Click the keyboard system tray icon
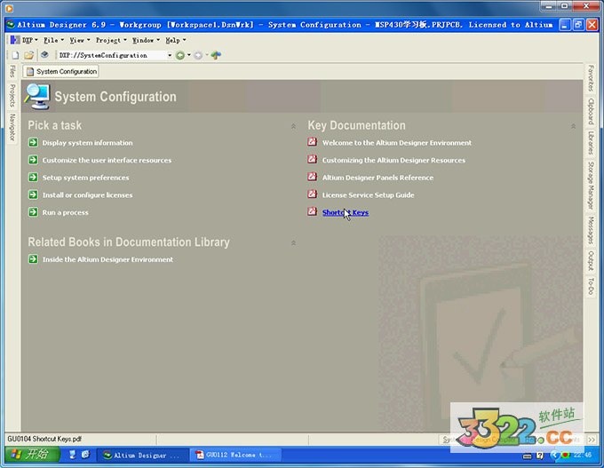 click(x=527, y=456)
